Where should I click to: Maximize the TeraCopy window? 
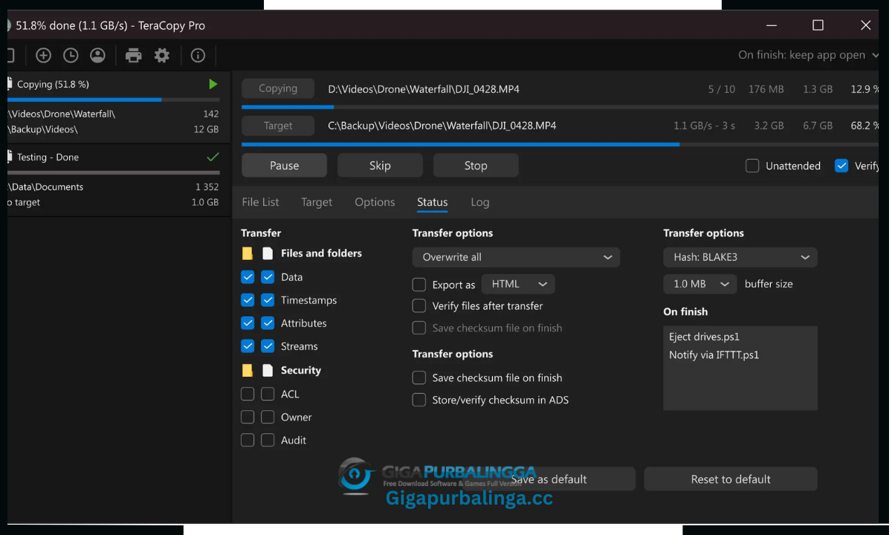[818, 25]
